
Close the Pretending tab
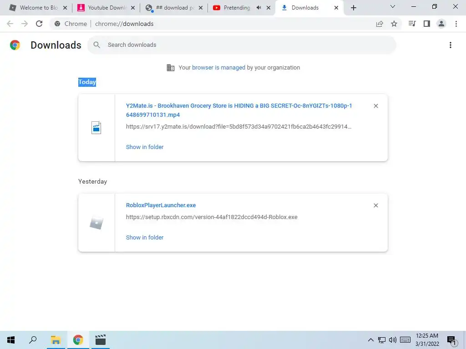point(268,8)
